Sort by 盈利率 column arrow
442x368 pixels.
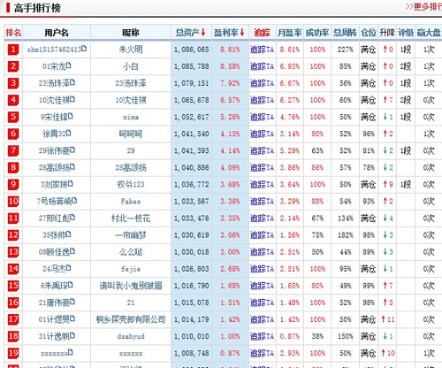pos(242,33)
